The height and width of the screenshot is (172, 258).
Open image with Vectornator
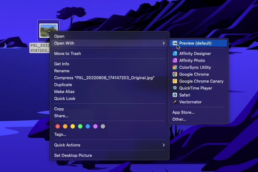198,102
